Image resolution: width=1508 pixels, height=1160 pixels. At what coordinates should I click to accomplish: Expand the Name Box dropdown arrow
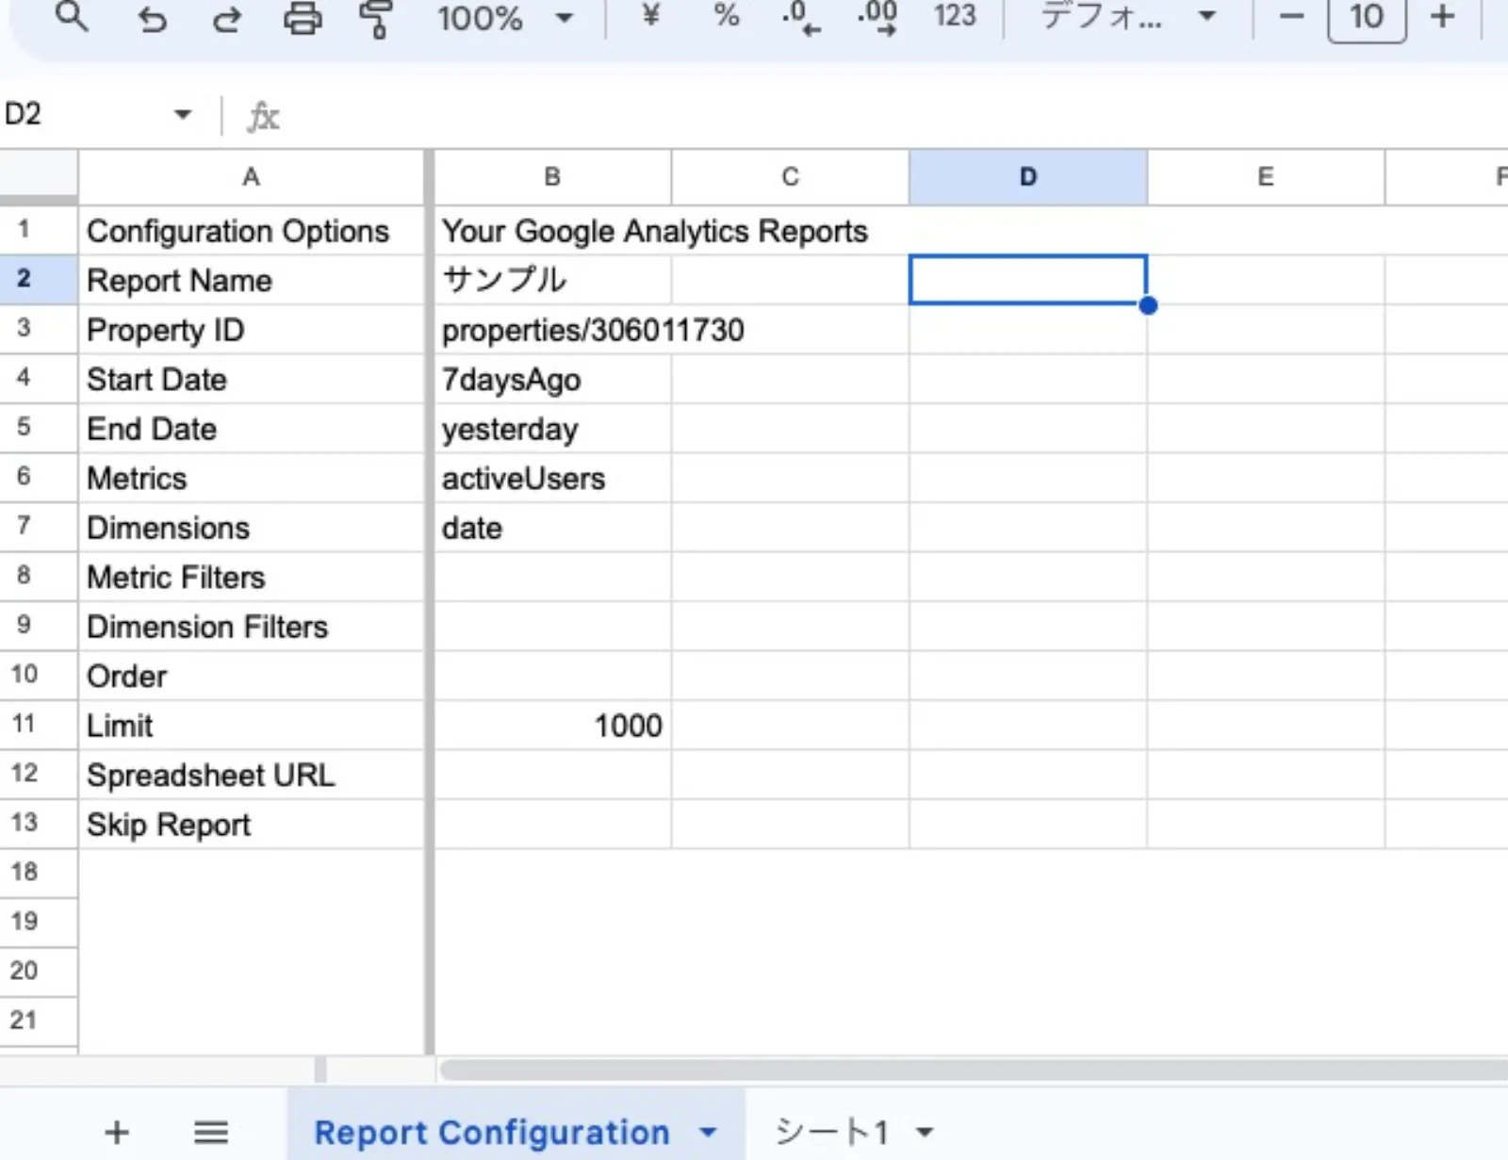tap(183, 115)
